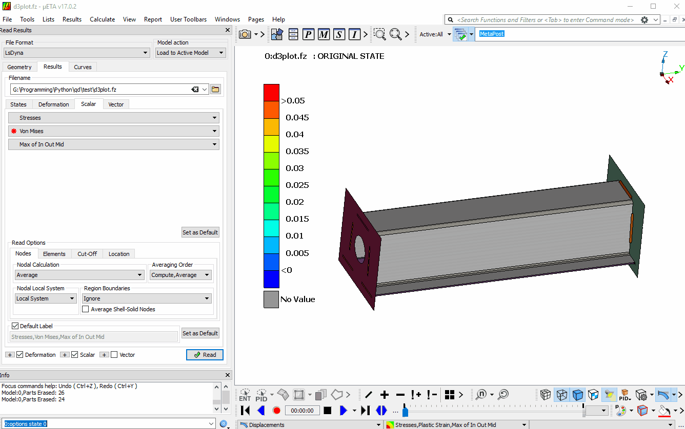Click the enabled windows checkmark icon

460,35
